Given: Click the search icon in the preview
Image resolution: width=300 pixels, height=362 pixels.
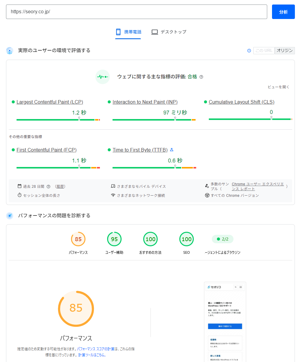Looking at the screenshot, I should coord(236,287).
